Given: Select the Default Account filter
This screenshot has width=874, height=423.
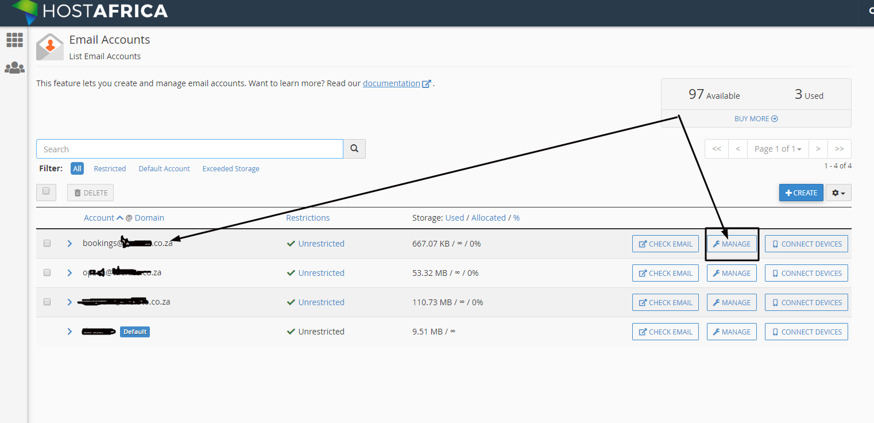Looking at the screenshot, I should [x=164, y=168].
